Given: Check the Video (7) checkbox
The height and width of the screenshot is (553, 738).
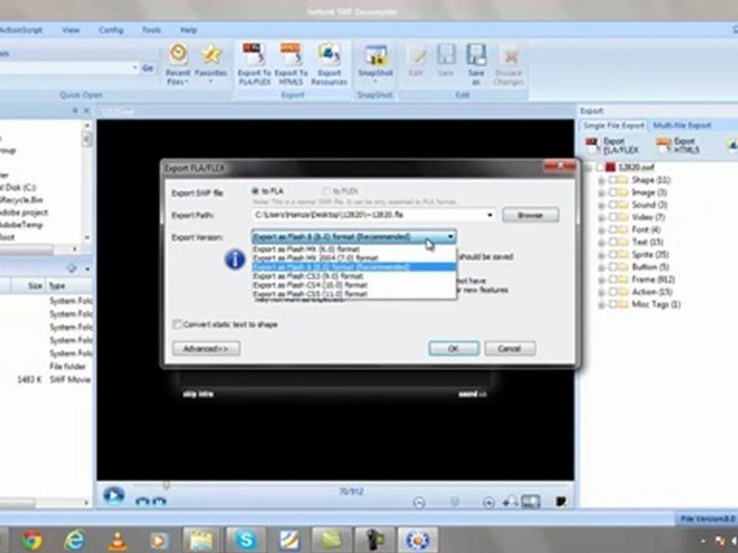Looking at the screenshot, I should pos(613,217).
